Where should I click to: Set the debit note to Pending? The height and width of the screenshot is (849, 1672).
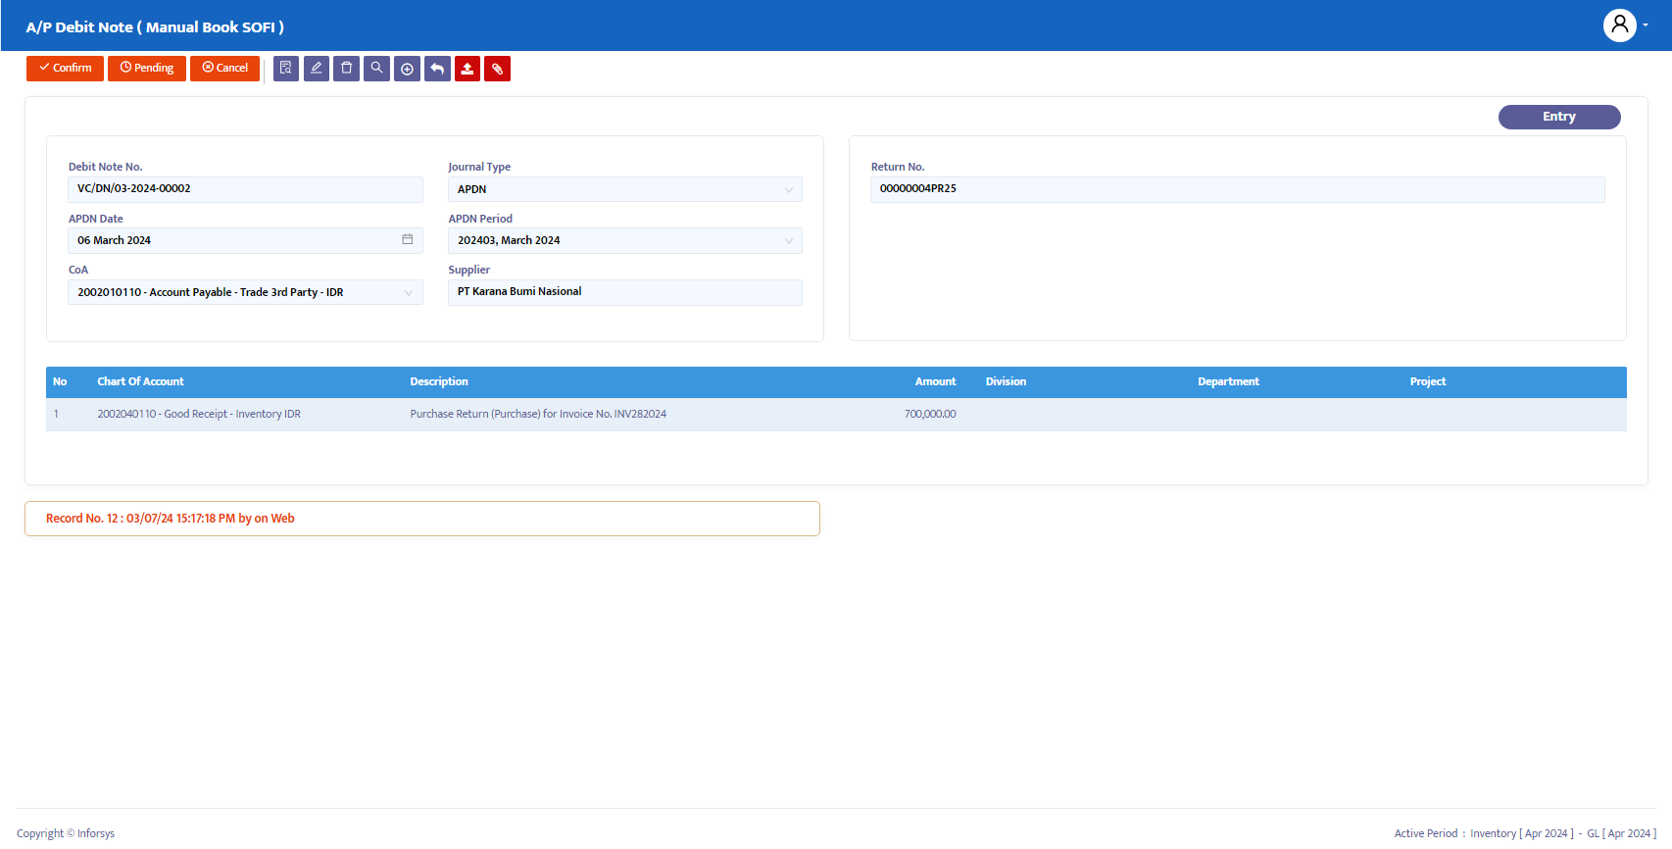click(147, 69)
